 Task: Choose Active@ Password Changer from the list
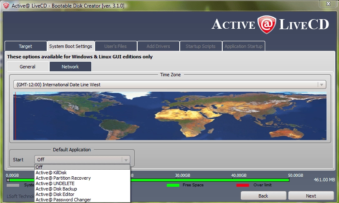click(83, 200)
